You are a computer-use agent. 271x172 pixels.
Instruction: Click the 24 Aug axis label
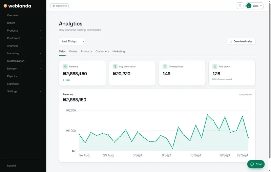click(84, 155)
